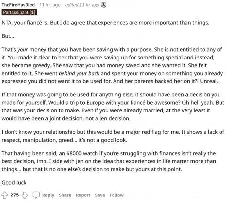Click the speech bubble reply icon
The width and height of the screenshot is (229, 202).
[36, 195]
